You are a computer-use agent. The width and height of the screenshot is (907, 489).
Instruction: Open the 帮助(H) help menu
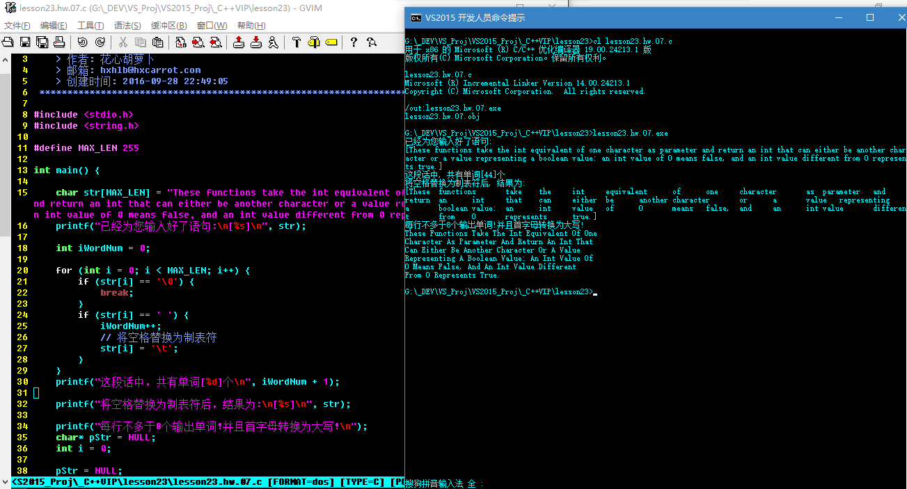[x=251, y=26]
